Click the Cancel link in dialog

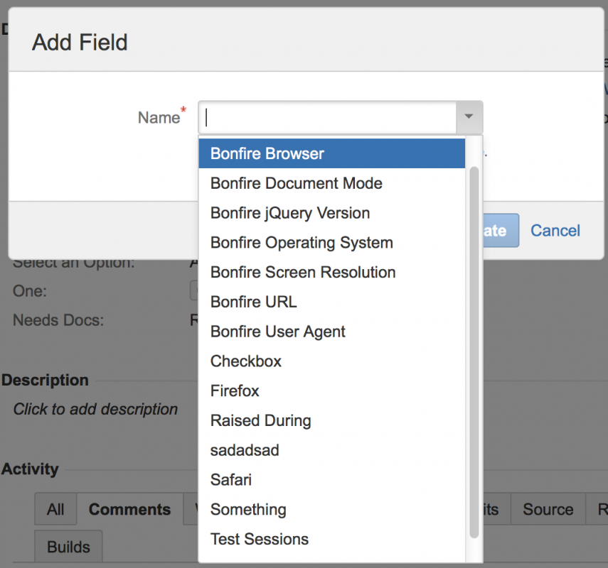pyautogui.click(x=555, y=231)
